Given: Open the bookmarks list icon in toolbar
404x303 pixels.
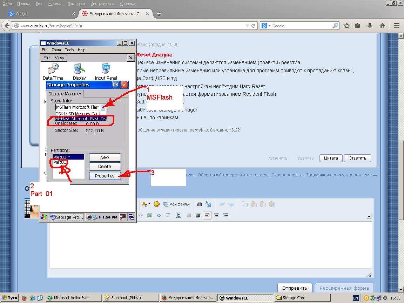Looking at the screenshot, I should click(x=357, y=26).
